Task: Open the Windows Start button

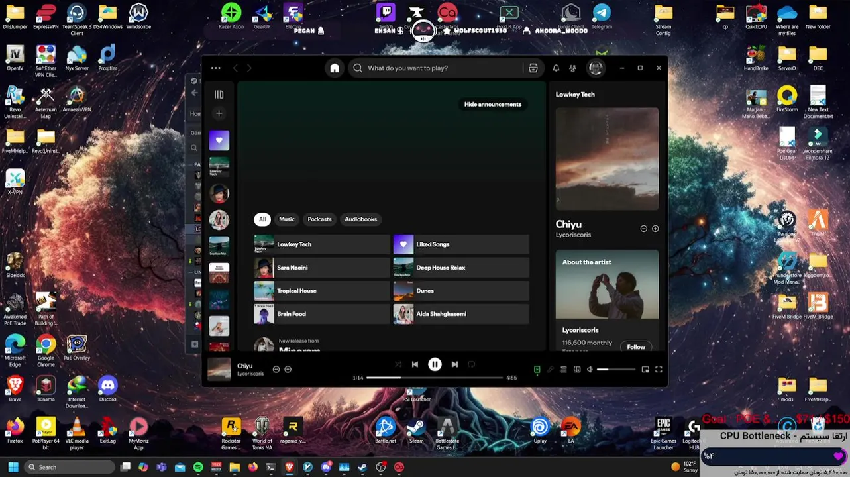Action: click(13, 467)
